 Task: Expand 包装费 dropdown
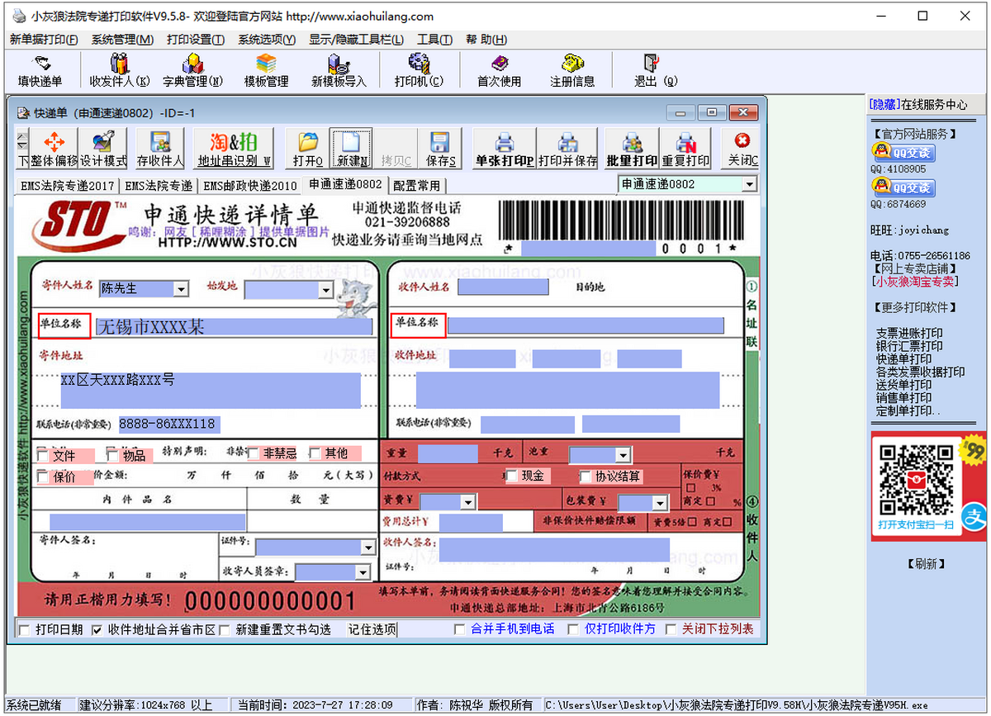pos(659,503)
